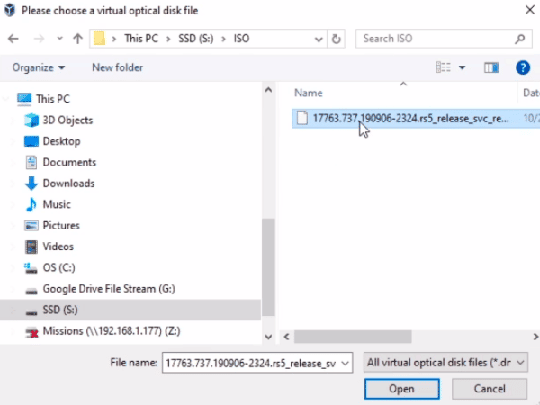This screenshot has width=540, height=405.
Task: Click the Music folder icon
Action: tap(31, 204)
